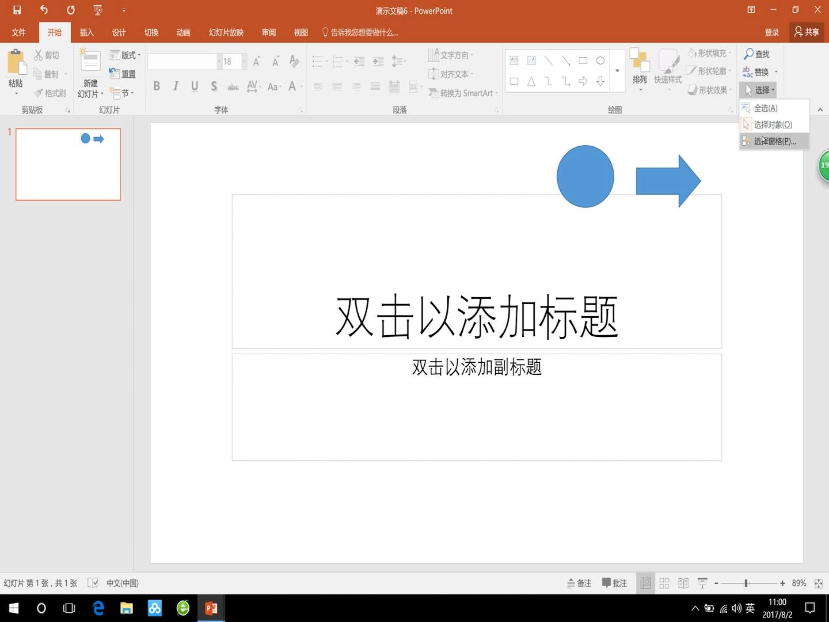The width and height of the screenshot is (829, 622).
Task: Switch to the Design (设计) tab
Action: pos(119,32)
